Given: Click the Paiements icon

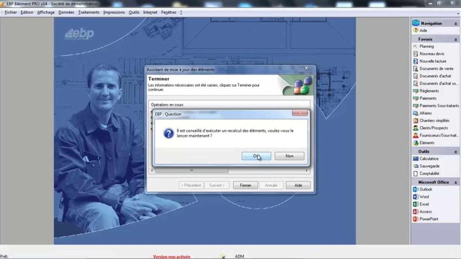Looking at the screenshot, I should [416, 98].
